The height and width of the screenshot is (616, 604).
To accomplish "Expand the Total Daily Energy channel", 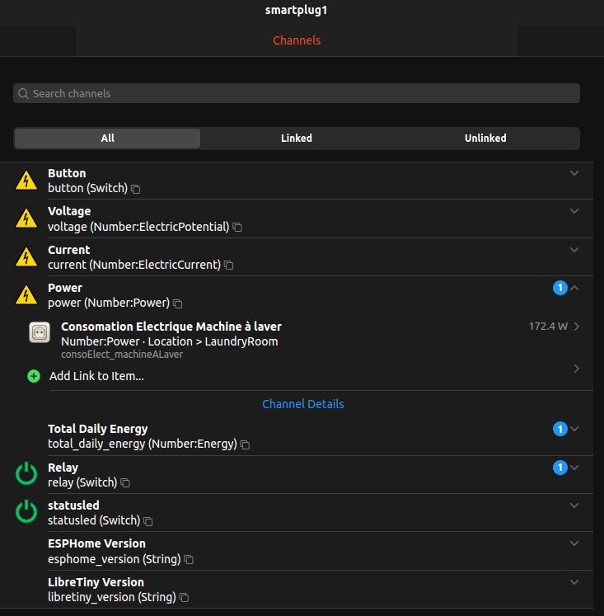I will coord(574,429).
